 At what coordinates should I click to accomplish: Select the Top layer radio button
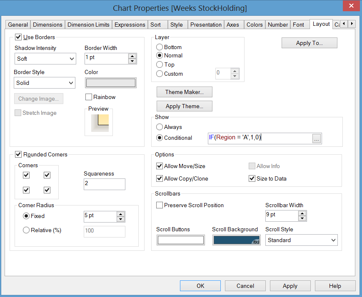click(160, 64)
